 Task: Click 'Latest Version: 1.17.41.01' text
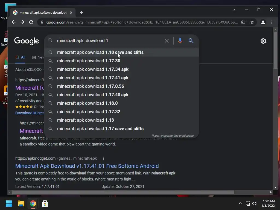click(37, 186)
